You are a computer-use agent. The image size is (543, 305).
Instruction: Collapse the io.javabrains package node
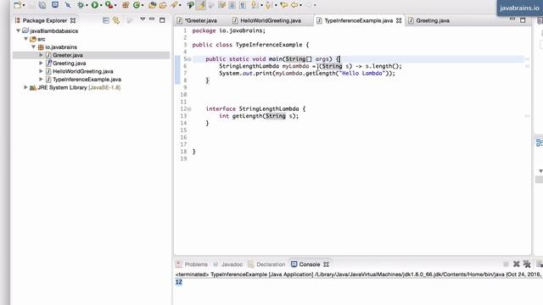pyautogui.click(x=34, y=47)
